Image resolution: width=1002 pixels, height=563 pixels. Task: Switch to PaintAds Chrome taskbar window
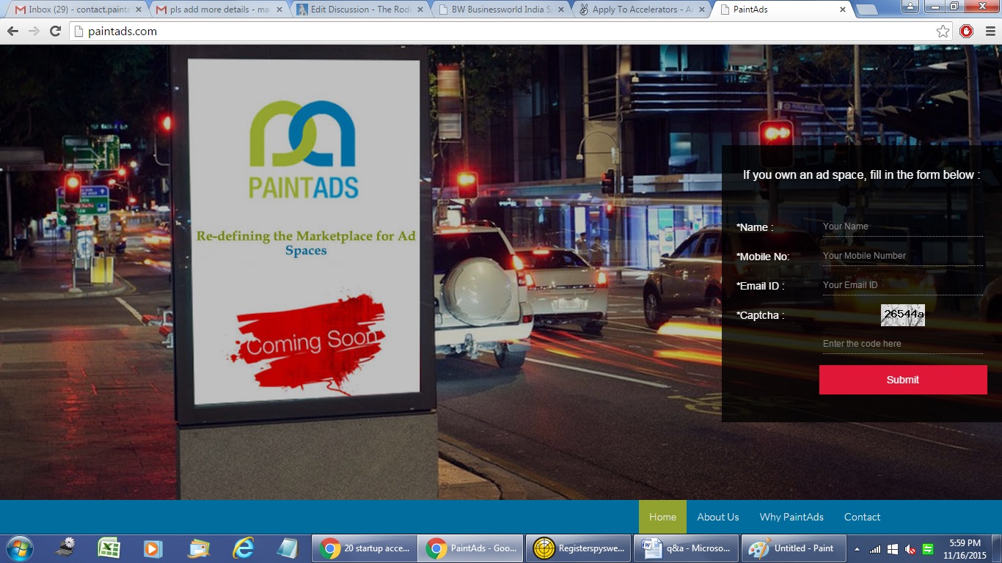pyautogui.click(x=471, y=548)
